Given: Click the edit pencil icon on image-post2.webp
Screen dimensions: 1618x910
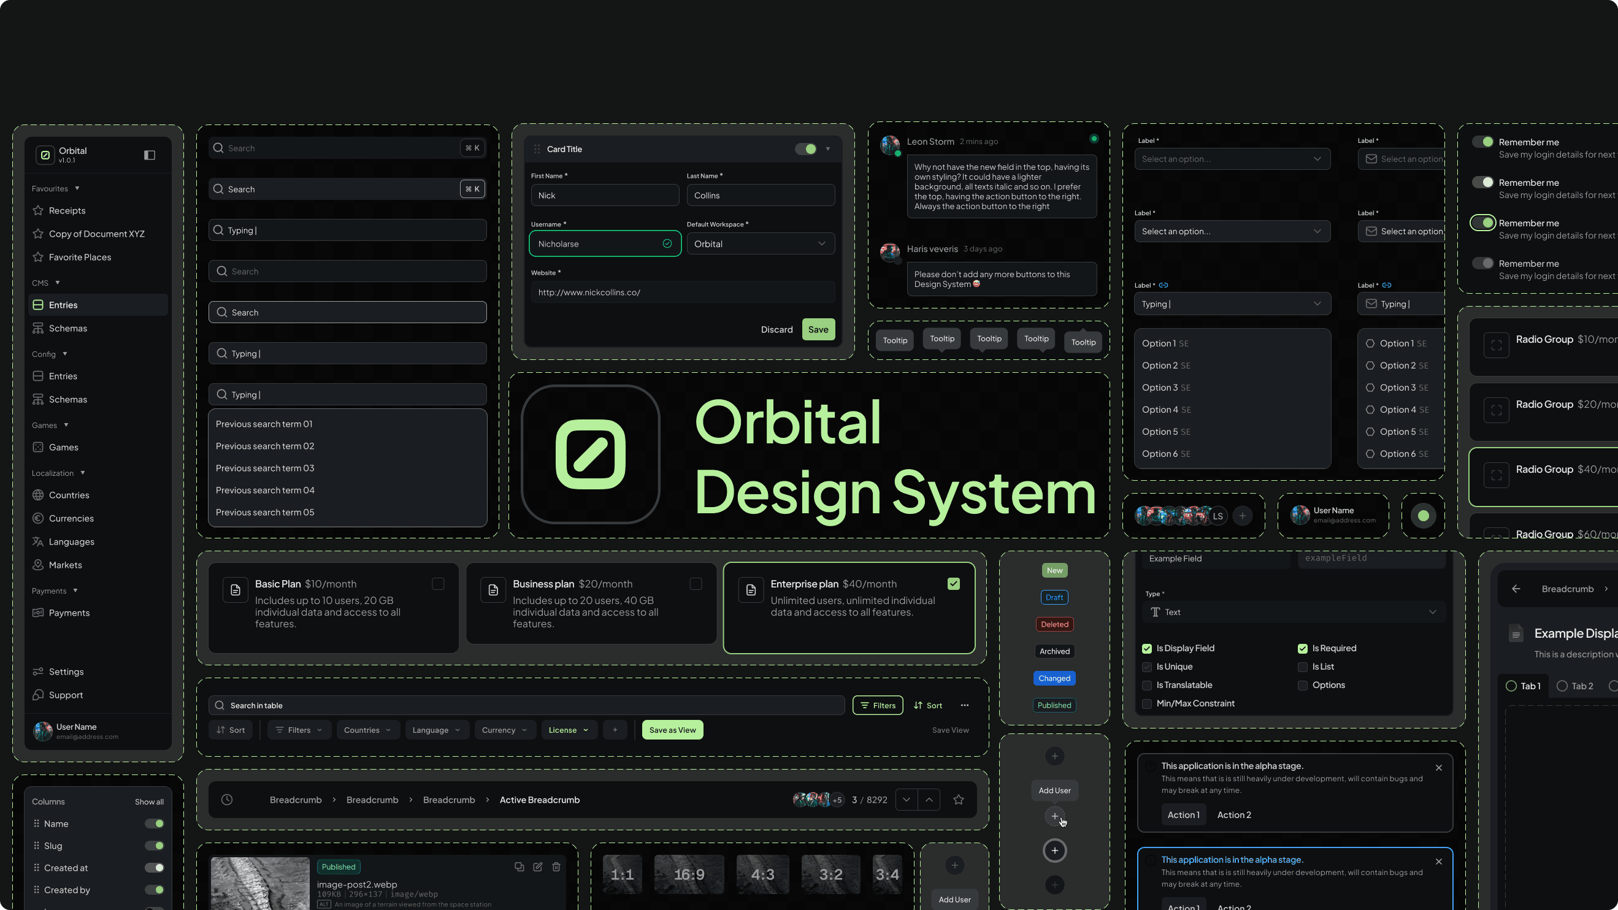Looking at the screenshot, I should 538,866.
